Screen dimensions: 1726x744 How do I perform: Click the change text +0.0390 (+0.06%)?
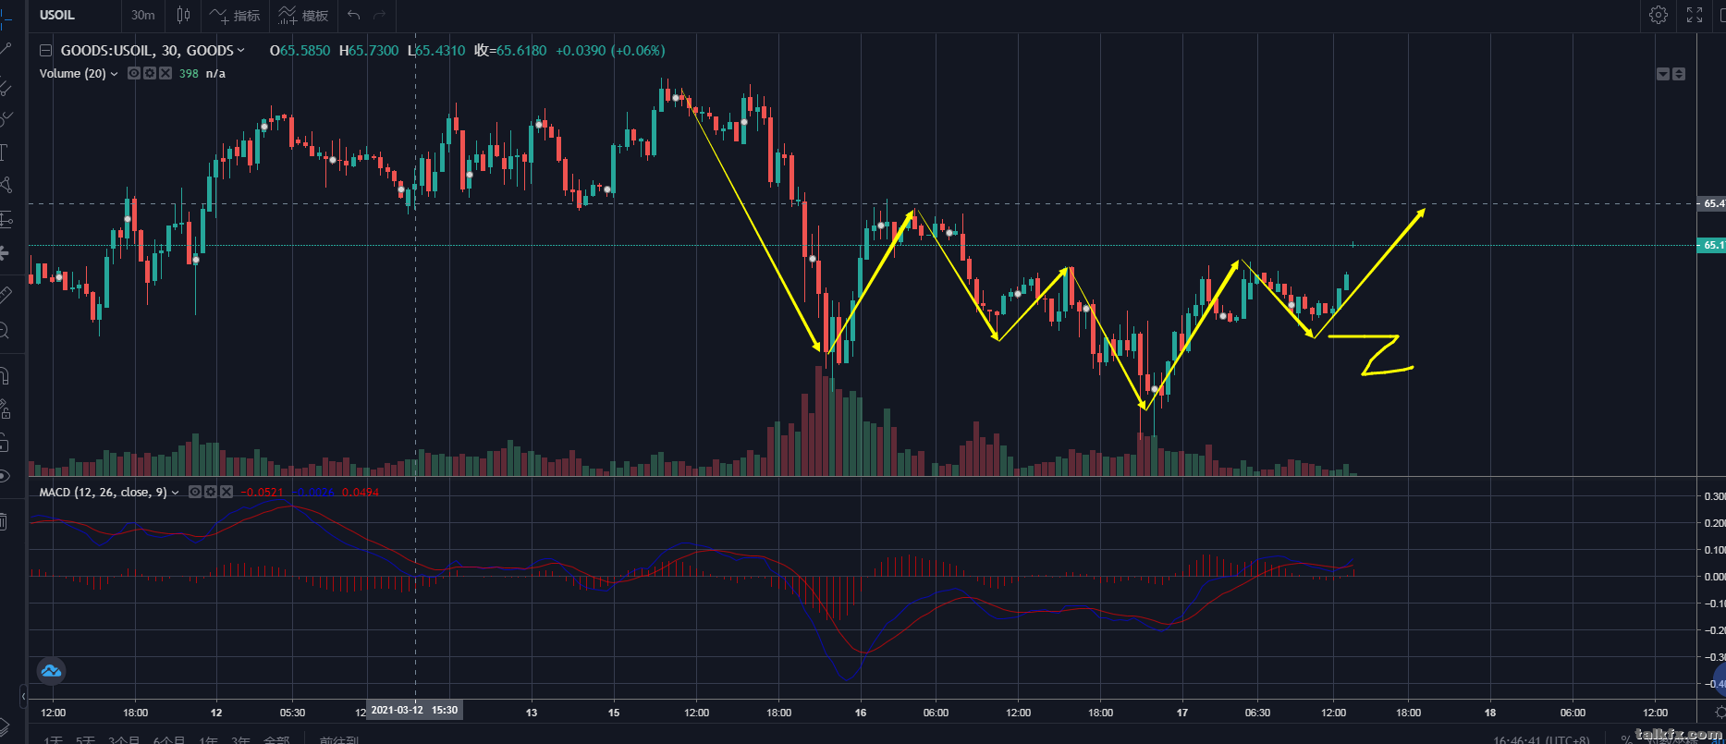[x=610, y=51]
